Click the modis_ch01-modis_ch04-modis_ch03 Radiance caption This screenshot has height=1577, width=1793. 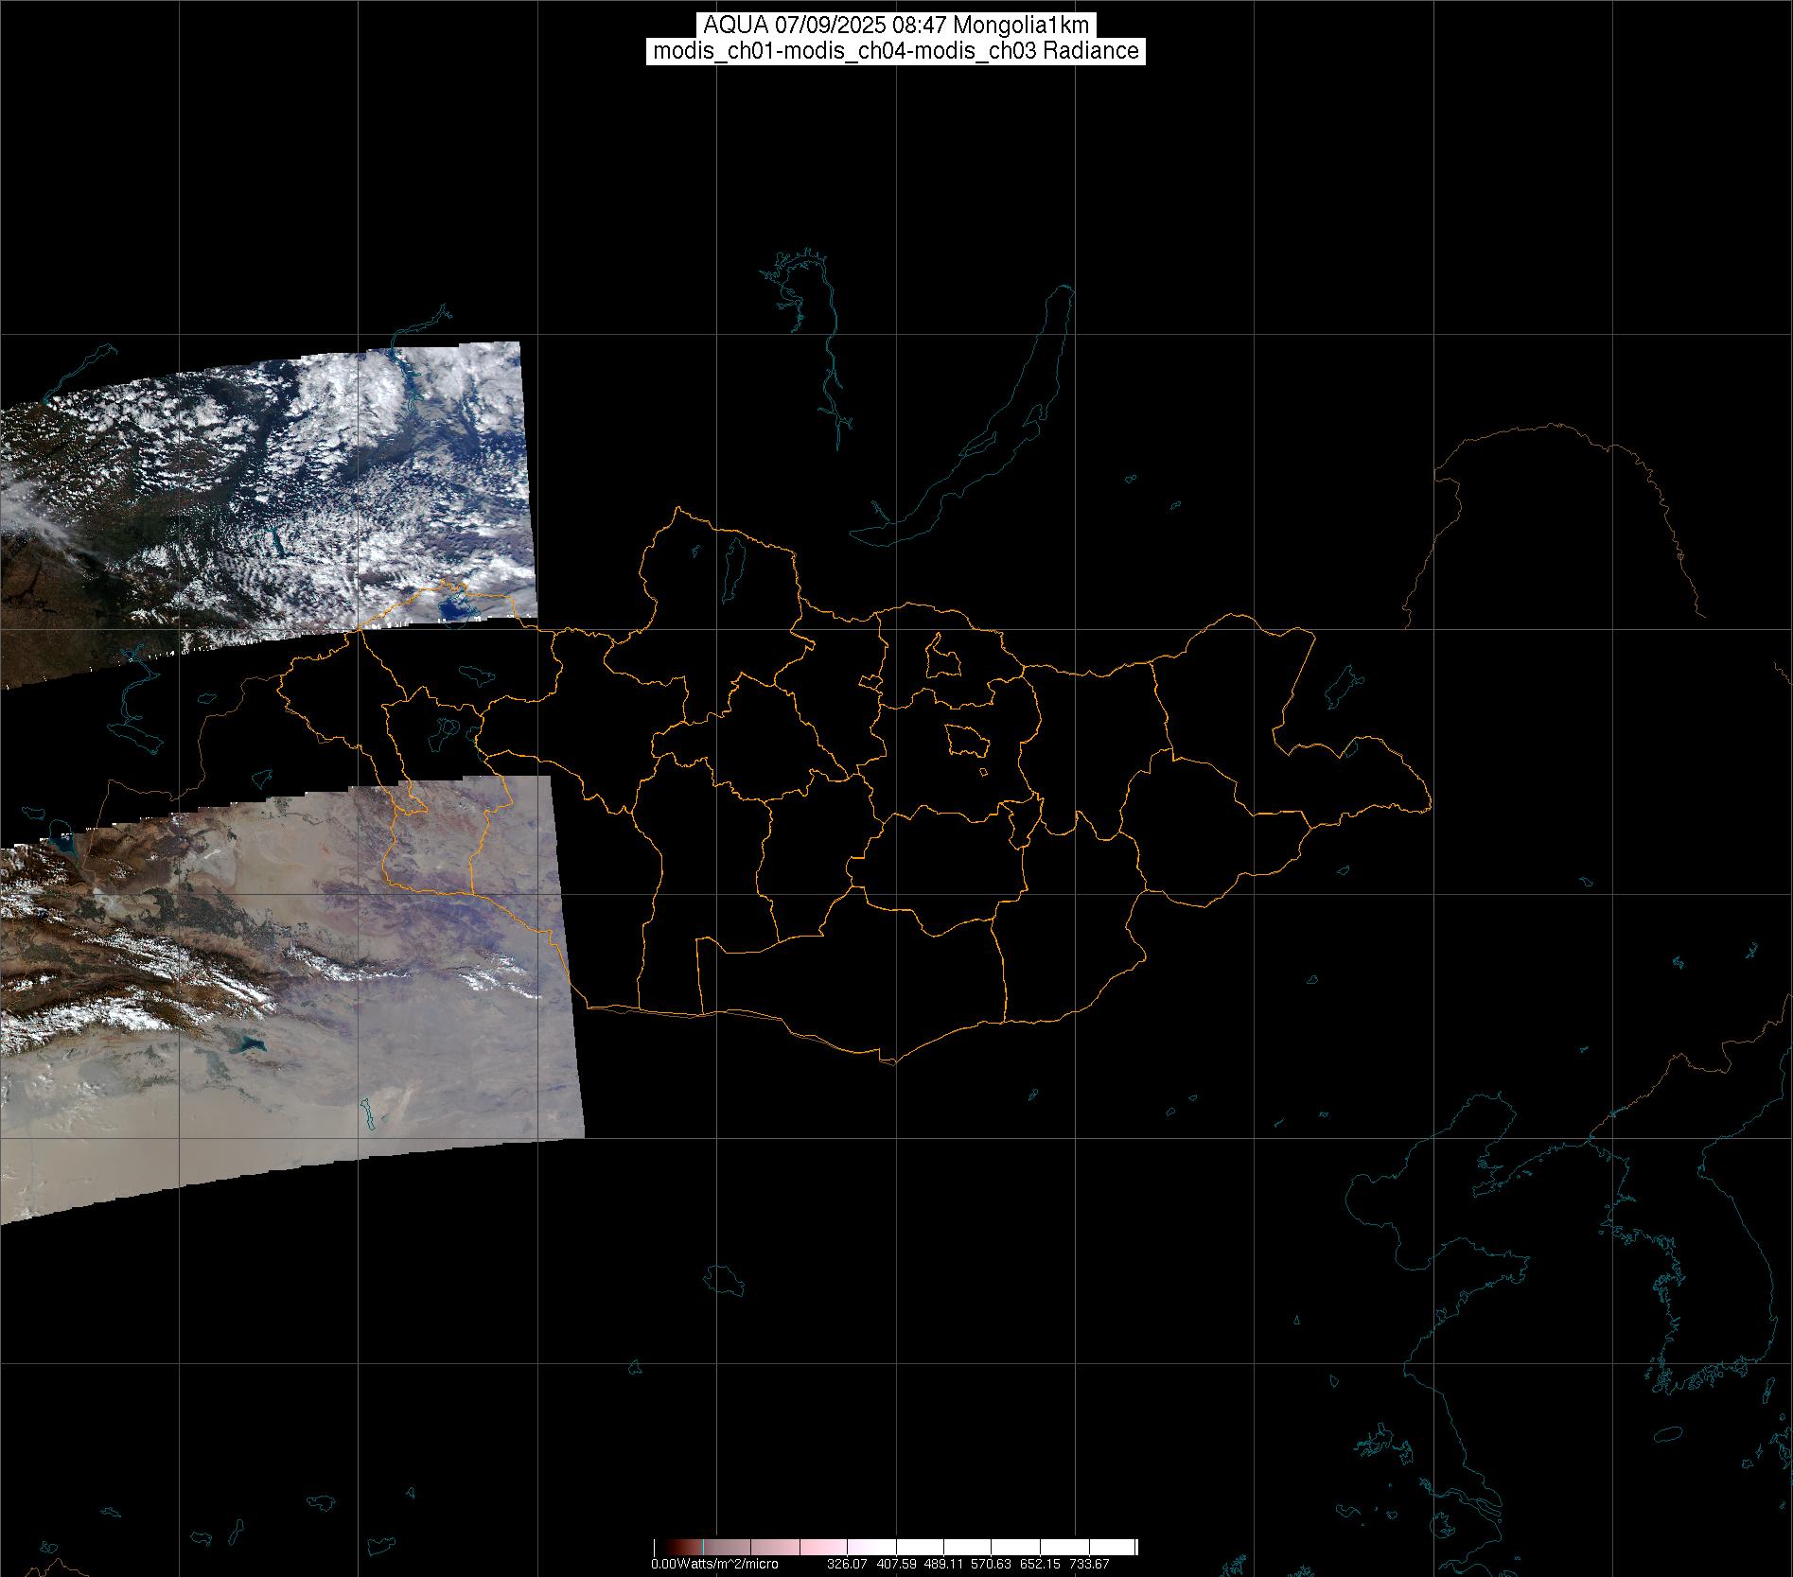[x=895, y=51]
